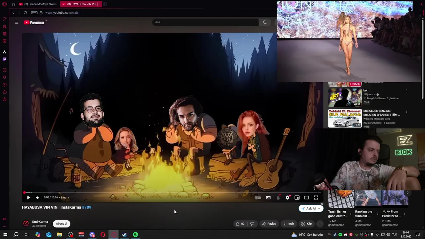
Task: Focus the Ara search field
Action: point(205,22)
